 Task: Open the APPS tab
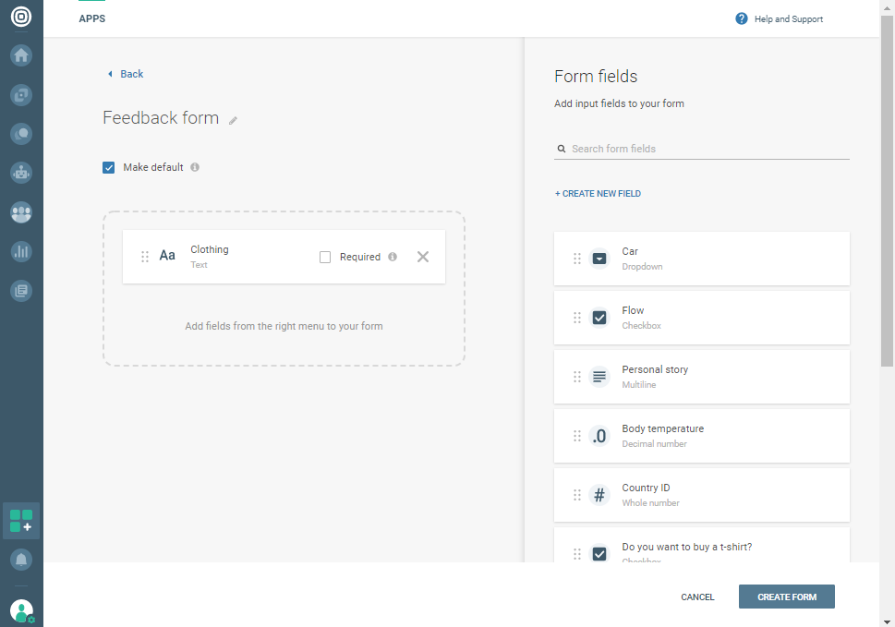pyautogui.click(x=92, y=18)
